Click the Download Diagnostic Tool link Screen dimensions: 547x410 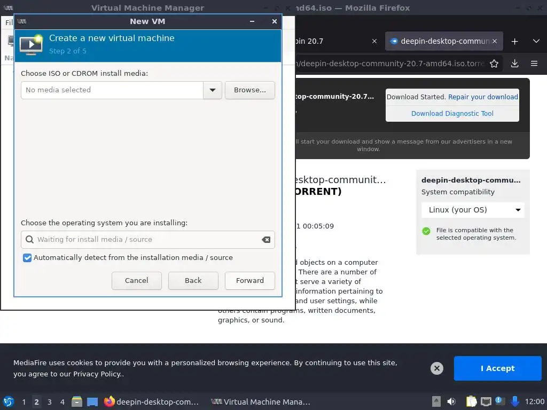click(x=452, y=113)
